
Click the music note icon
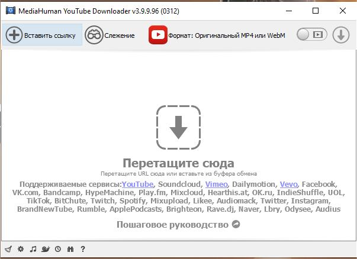33,249
